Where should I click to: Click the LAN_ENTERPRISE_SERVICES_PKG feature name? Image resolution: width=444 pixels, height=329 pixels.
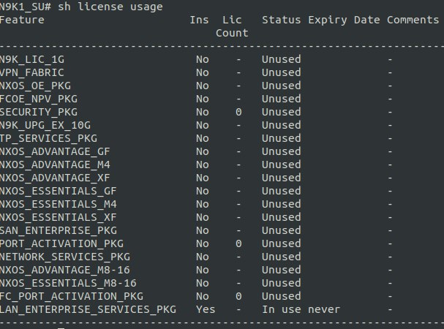[88, 310]
